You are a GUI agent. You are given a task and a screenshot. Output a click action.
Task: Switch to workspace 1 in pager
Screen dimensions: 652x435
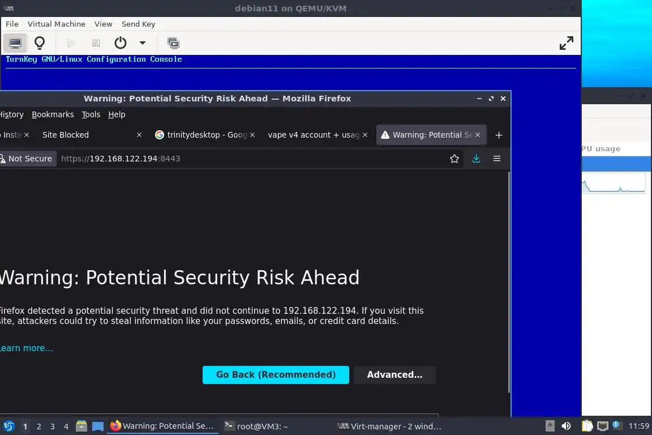25,427
